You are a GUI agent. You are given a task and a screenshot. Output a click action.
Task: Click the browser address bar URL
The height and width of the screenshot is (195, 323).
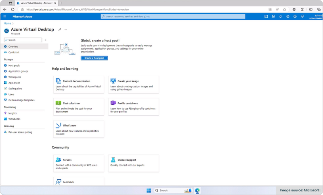pyautogui.click(x=78, y=9)
